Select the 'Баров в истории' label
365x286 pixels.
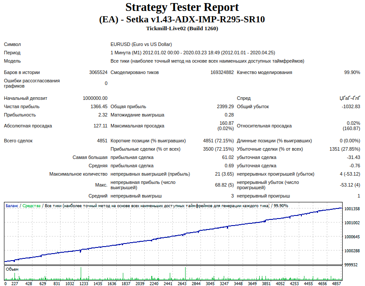point(22,73)
